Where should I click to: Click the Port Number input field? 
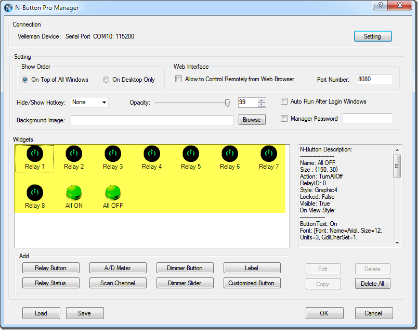coord(374,79)
